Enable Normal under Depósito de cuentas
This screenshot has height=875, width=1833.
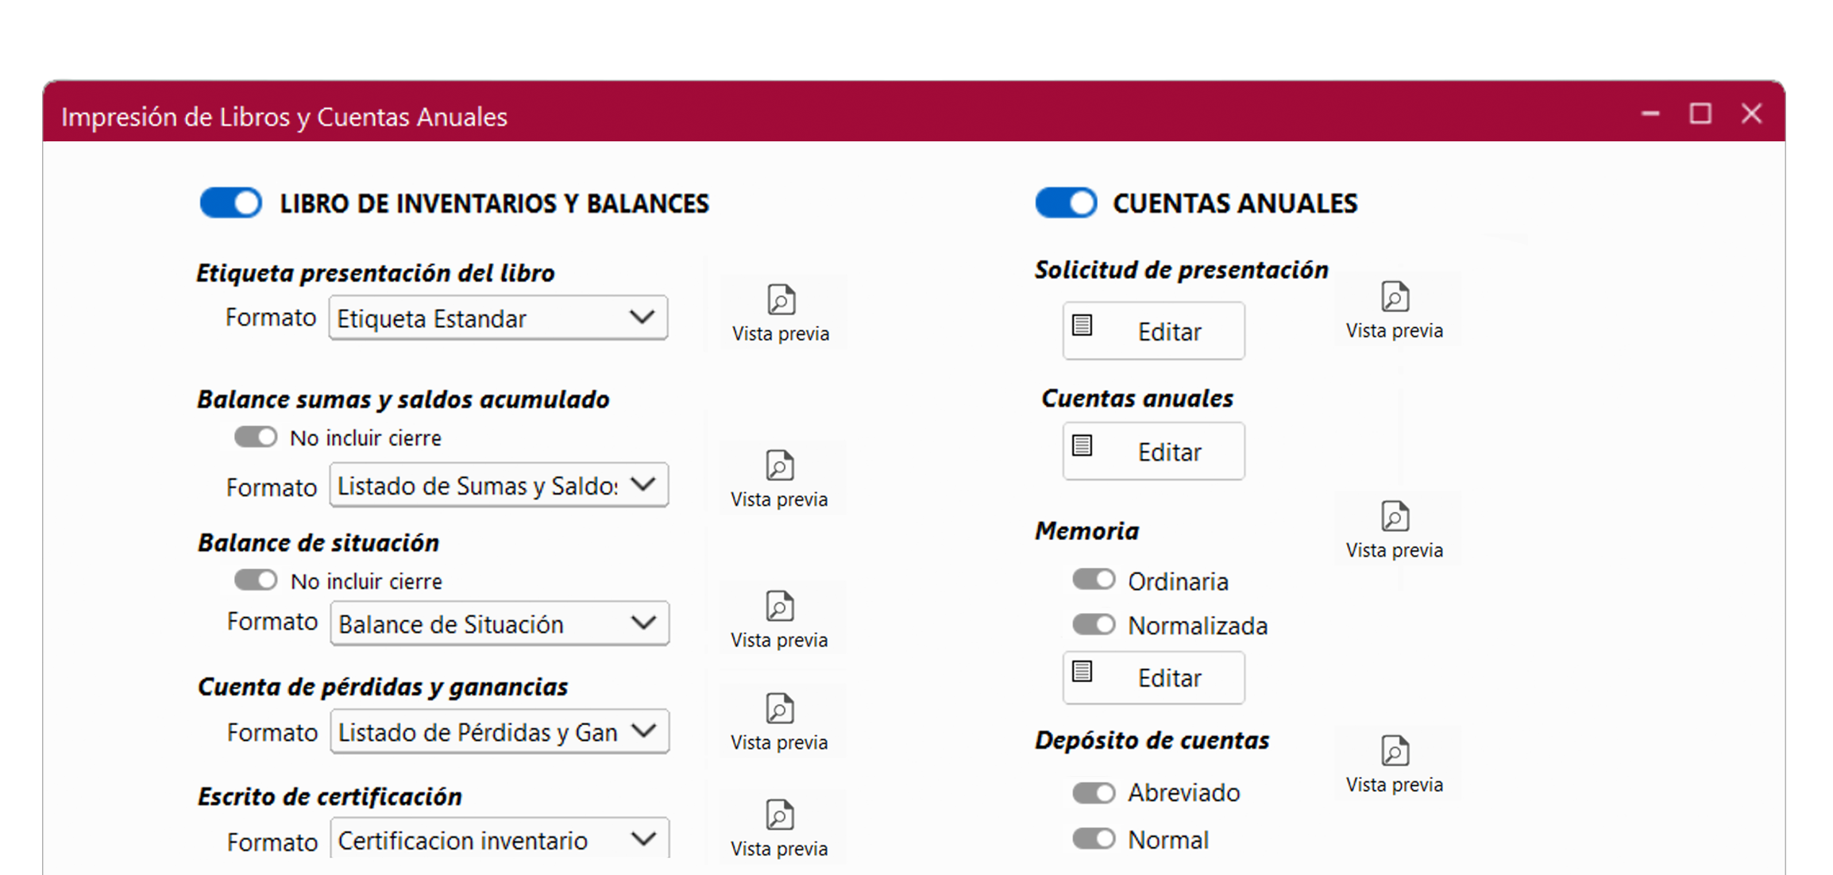coord(1094,838)
